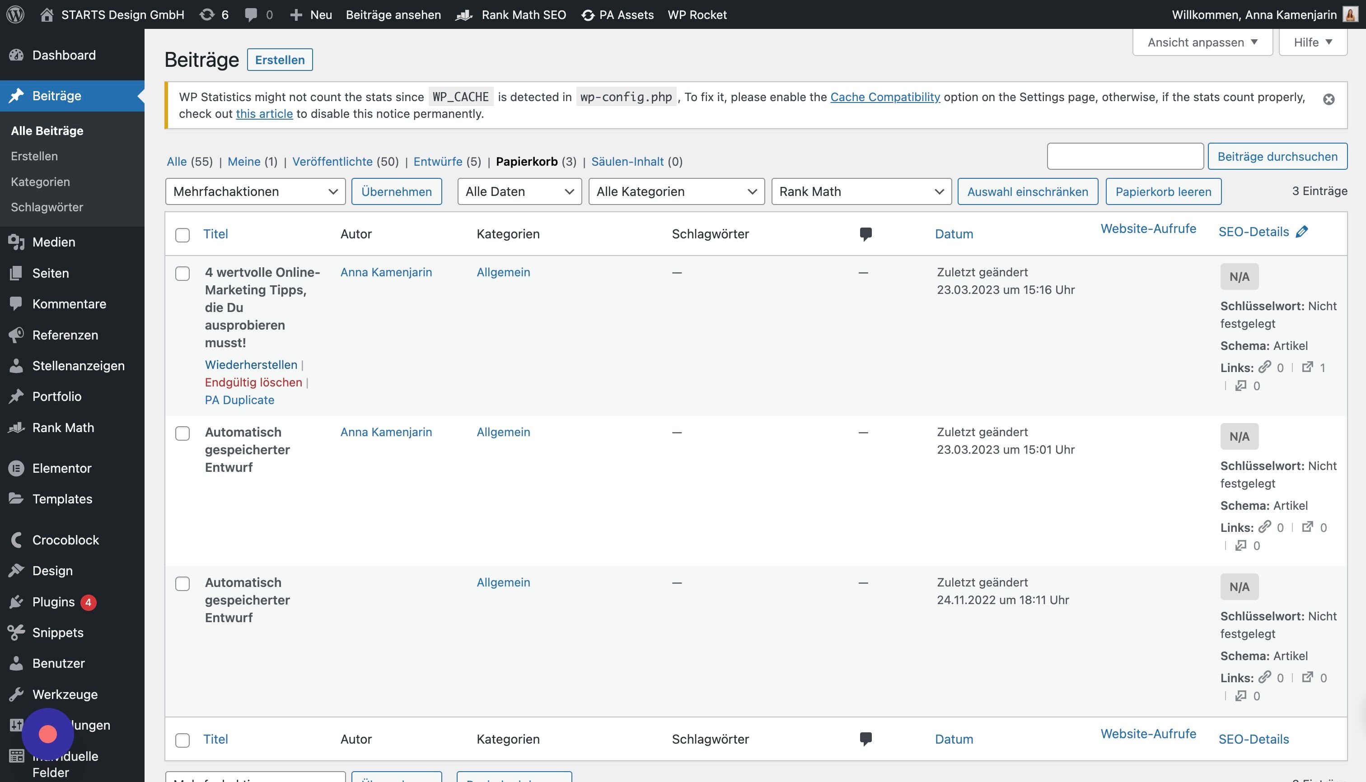This screenshot has width=1366, height=782.
Task: Click the Beiträge pin icon in sidebar
Action: [16, 96]
